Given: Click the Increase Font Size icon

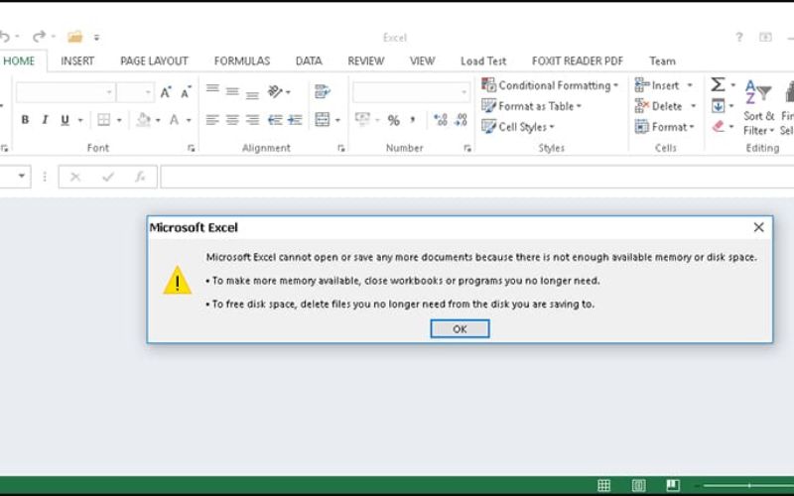Looking at the screenshot, I should coord(165,92).
